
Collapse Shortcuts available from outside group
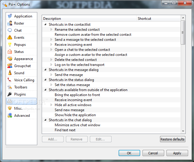click(46, 90)
